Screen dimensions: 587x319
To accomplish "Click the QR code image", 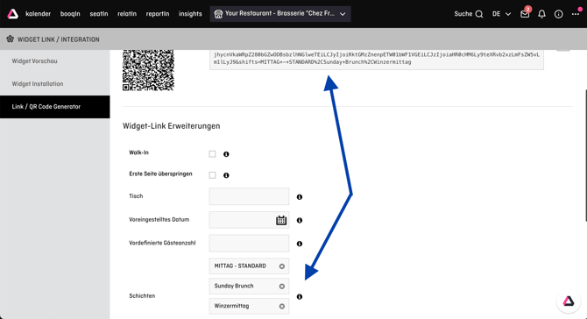I will [x=148, y=70].
